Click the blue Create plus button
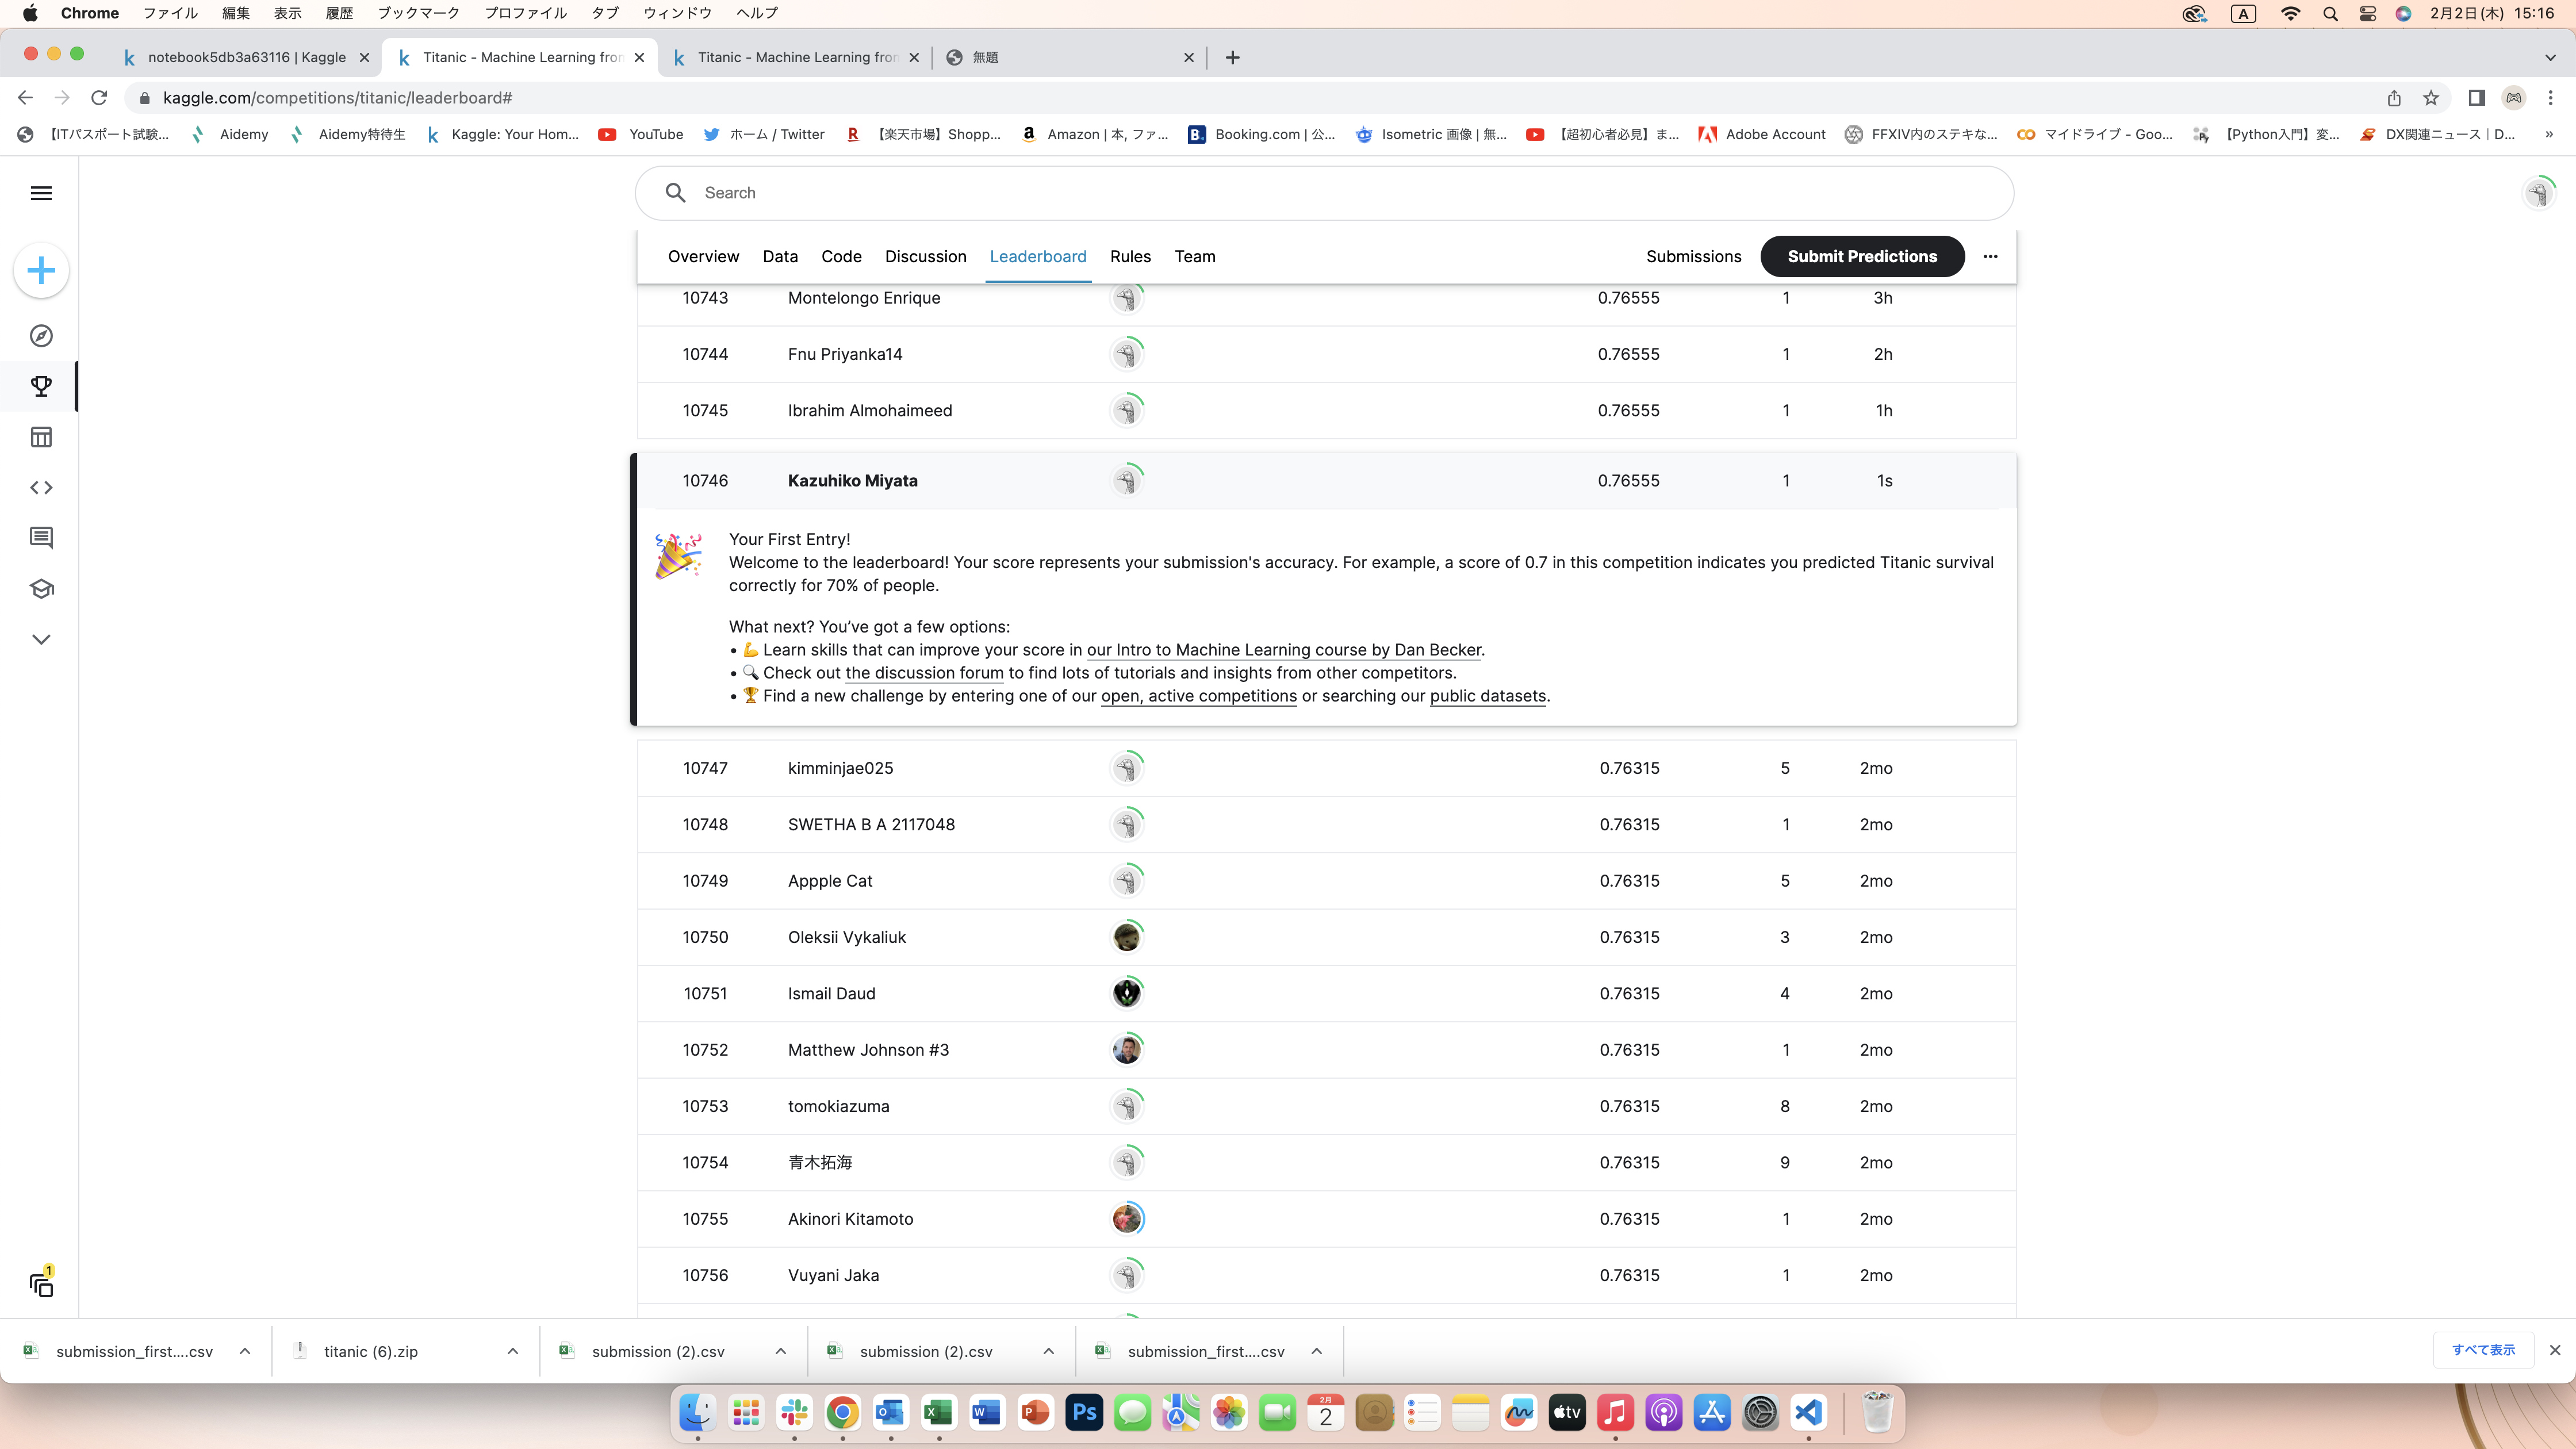2576x1449 pixels. pos(41,270)
